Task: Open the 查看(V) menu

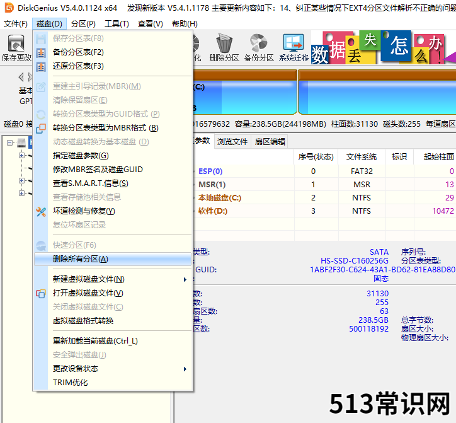Action: [x=151, y=24]
